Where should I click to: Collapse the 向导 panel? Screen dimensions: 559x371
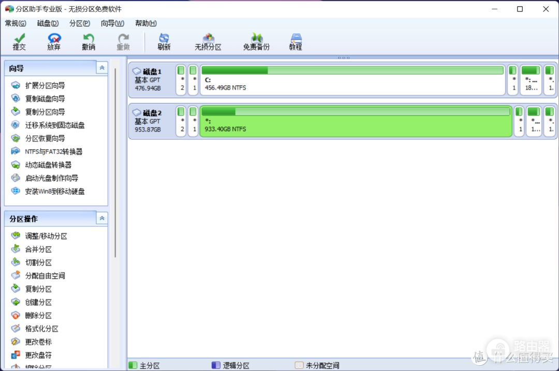pos(102,68)
